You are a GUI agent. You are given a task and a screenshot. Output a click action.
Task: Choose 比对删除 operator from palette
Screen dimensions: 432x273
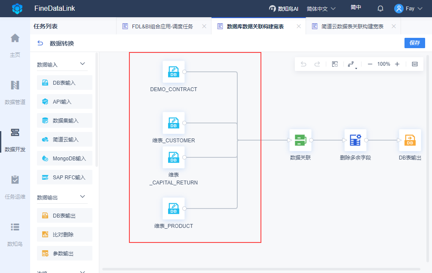click(x=64, y=234)
